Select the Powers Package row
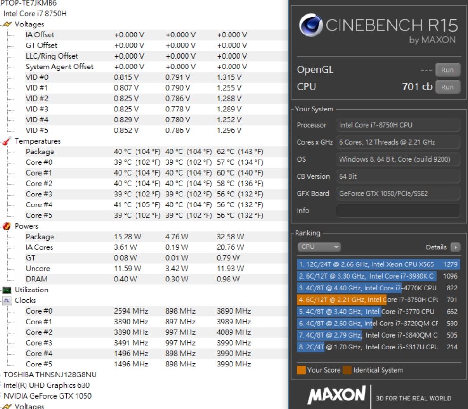This screenshot has width=468, height=409. (156, 237)
